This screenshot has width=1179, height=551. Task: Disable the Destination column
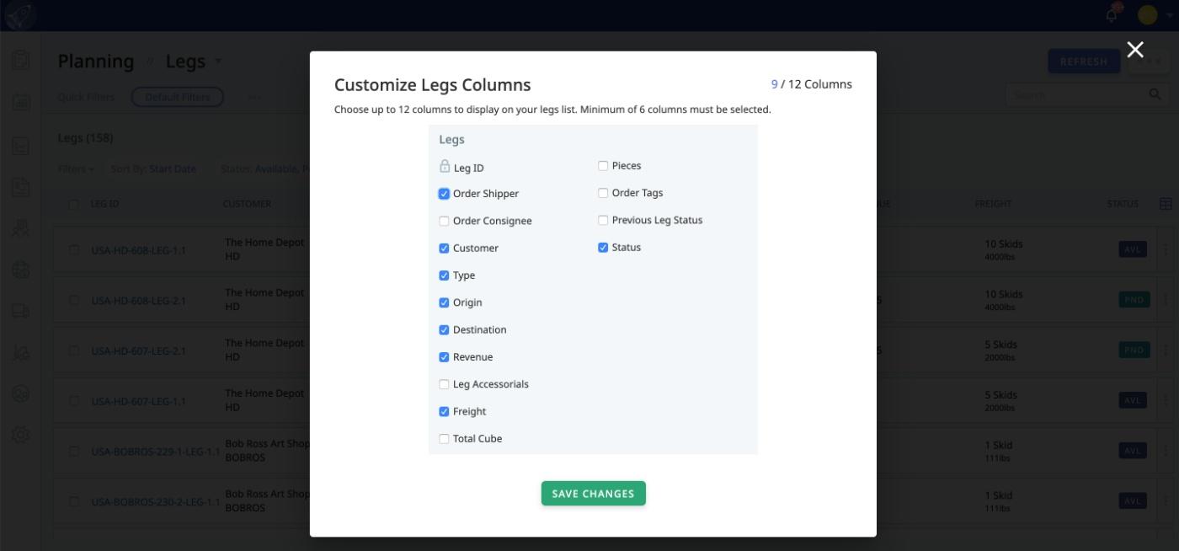(x=444, y=330)
